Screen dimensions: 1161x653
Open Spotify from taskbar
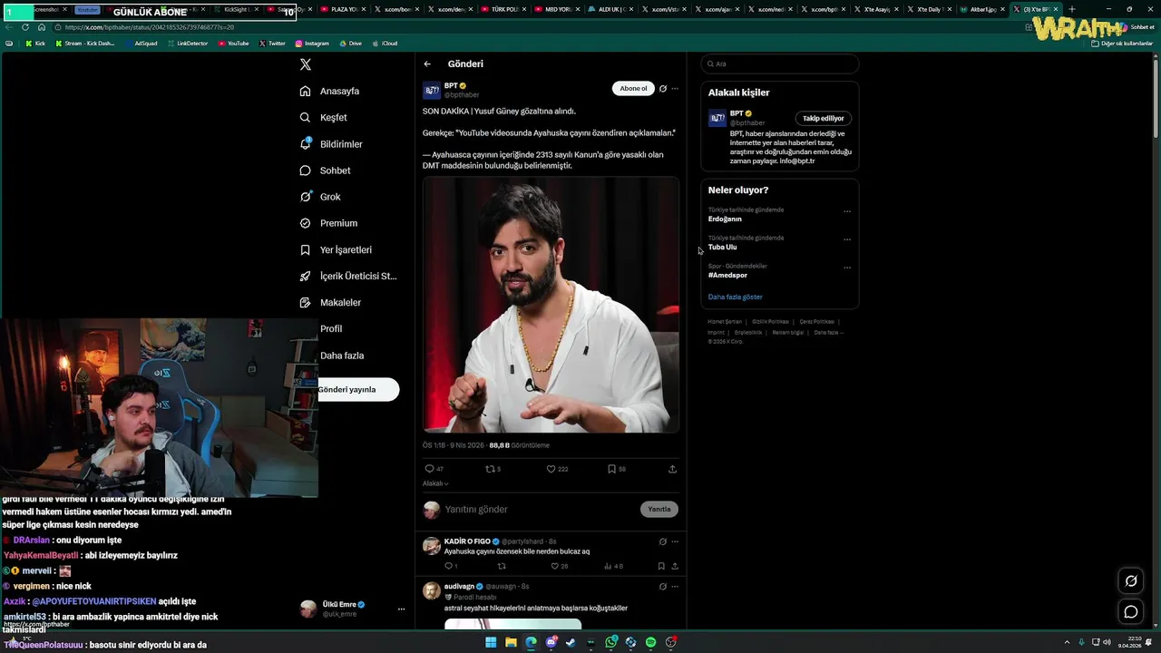pos(650,642)
